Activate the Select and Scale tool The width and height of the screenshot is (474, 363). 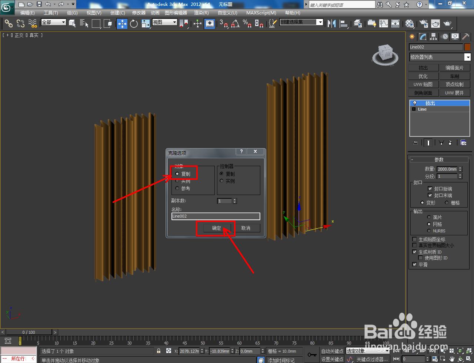point(146,23)
